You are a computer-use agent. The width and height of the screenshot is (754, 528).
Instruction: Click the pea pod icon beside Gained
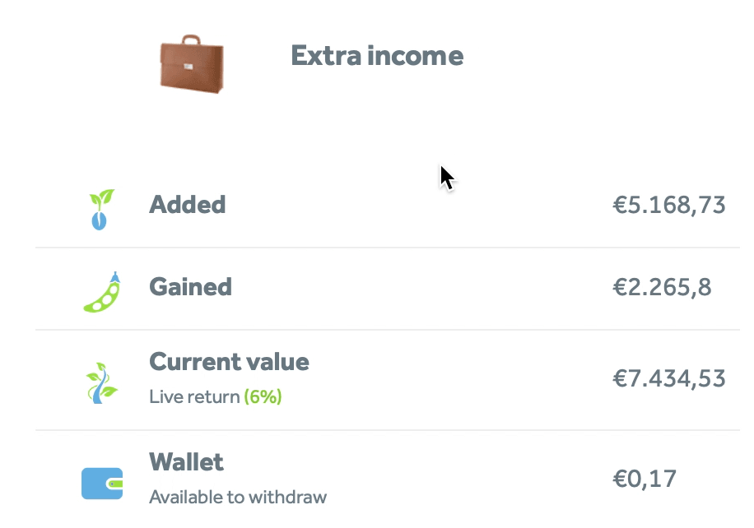point(102,292)
